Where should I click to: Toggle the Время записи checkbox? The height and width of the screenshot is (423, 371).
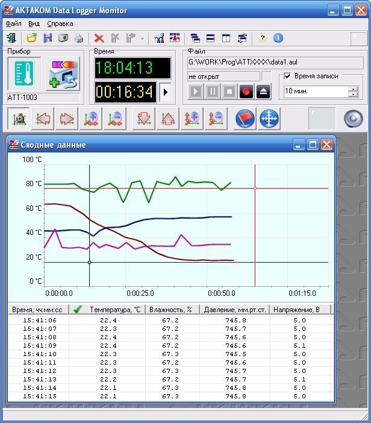288,77
